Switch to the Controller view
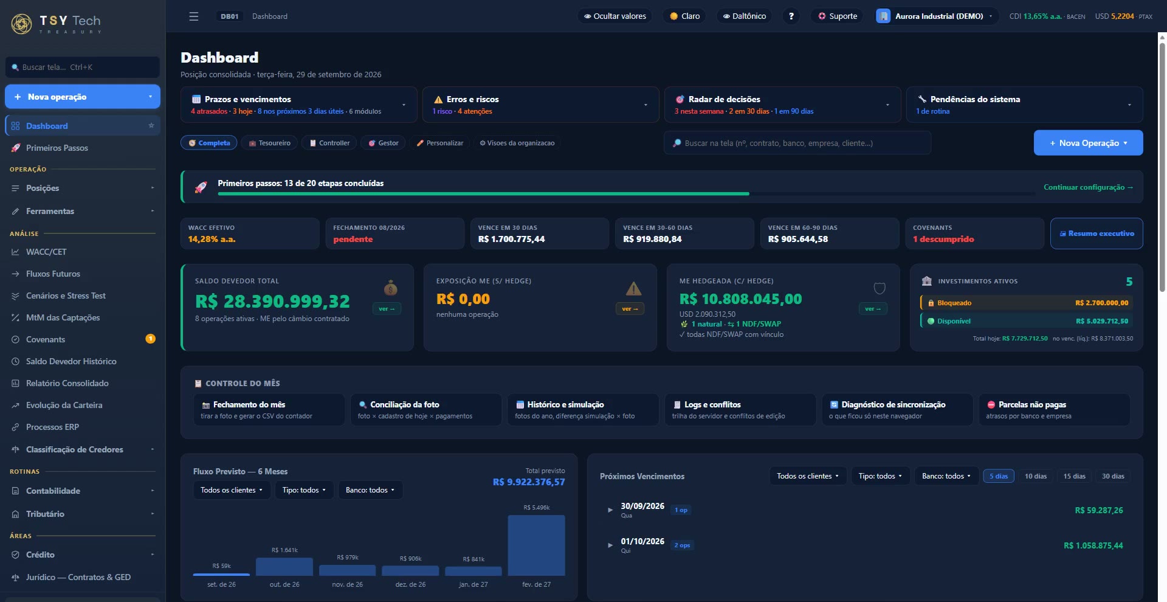Screen dimensions: 1167x602 tap(329, 143)
